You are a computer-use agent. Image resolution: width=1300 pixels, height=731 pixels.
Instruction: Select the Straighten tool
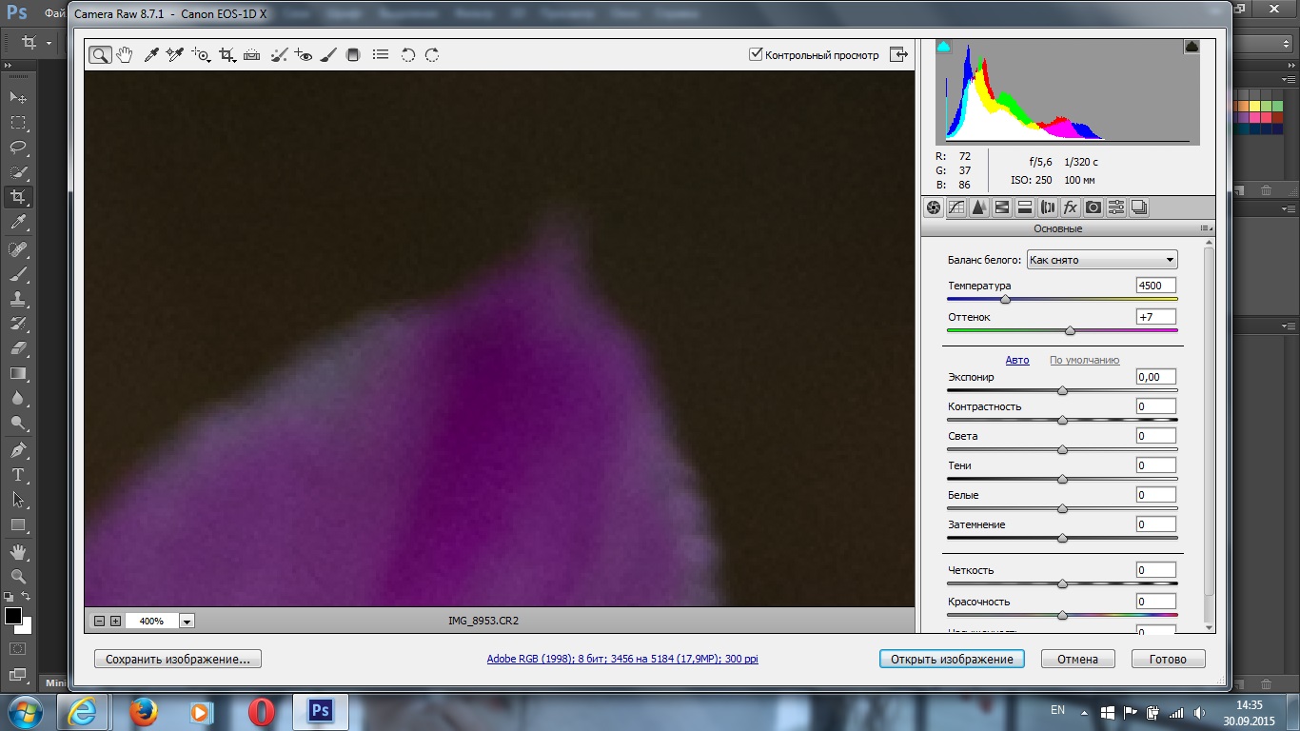251,55
